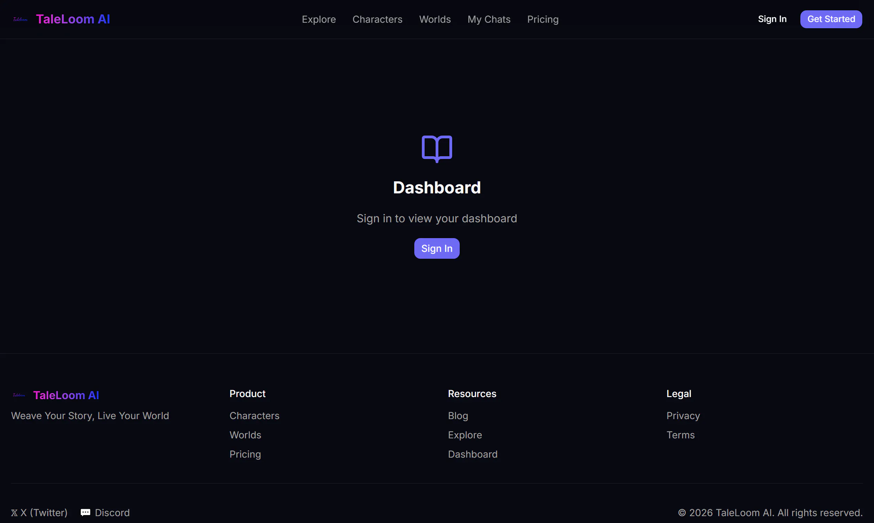Screen dimensions: 874x523
Task: Go to Characters in the top navigation
Action: [377, 19]
